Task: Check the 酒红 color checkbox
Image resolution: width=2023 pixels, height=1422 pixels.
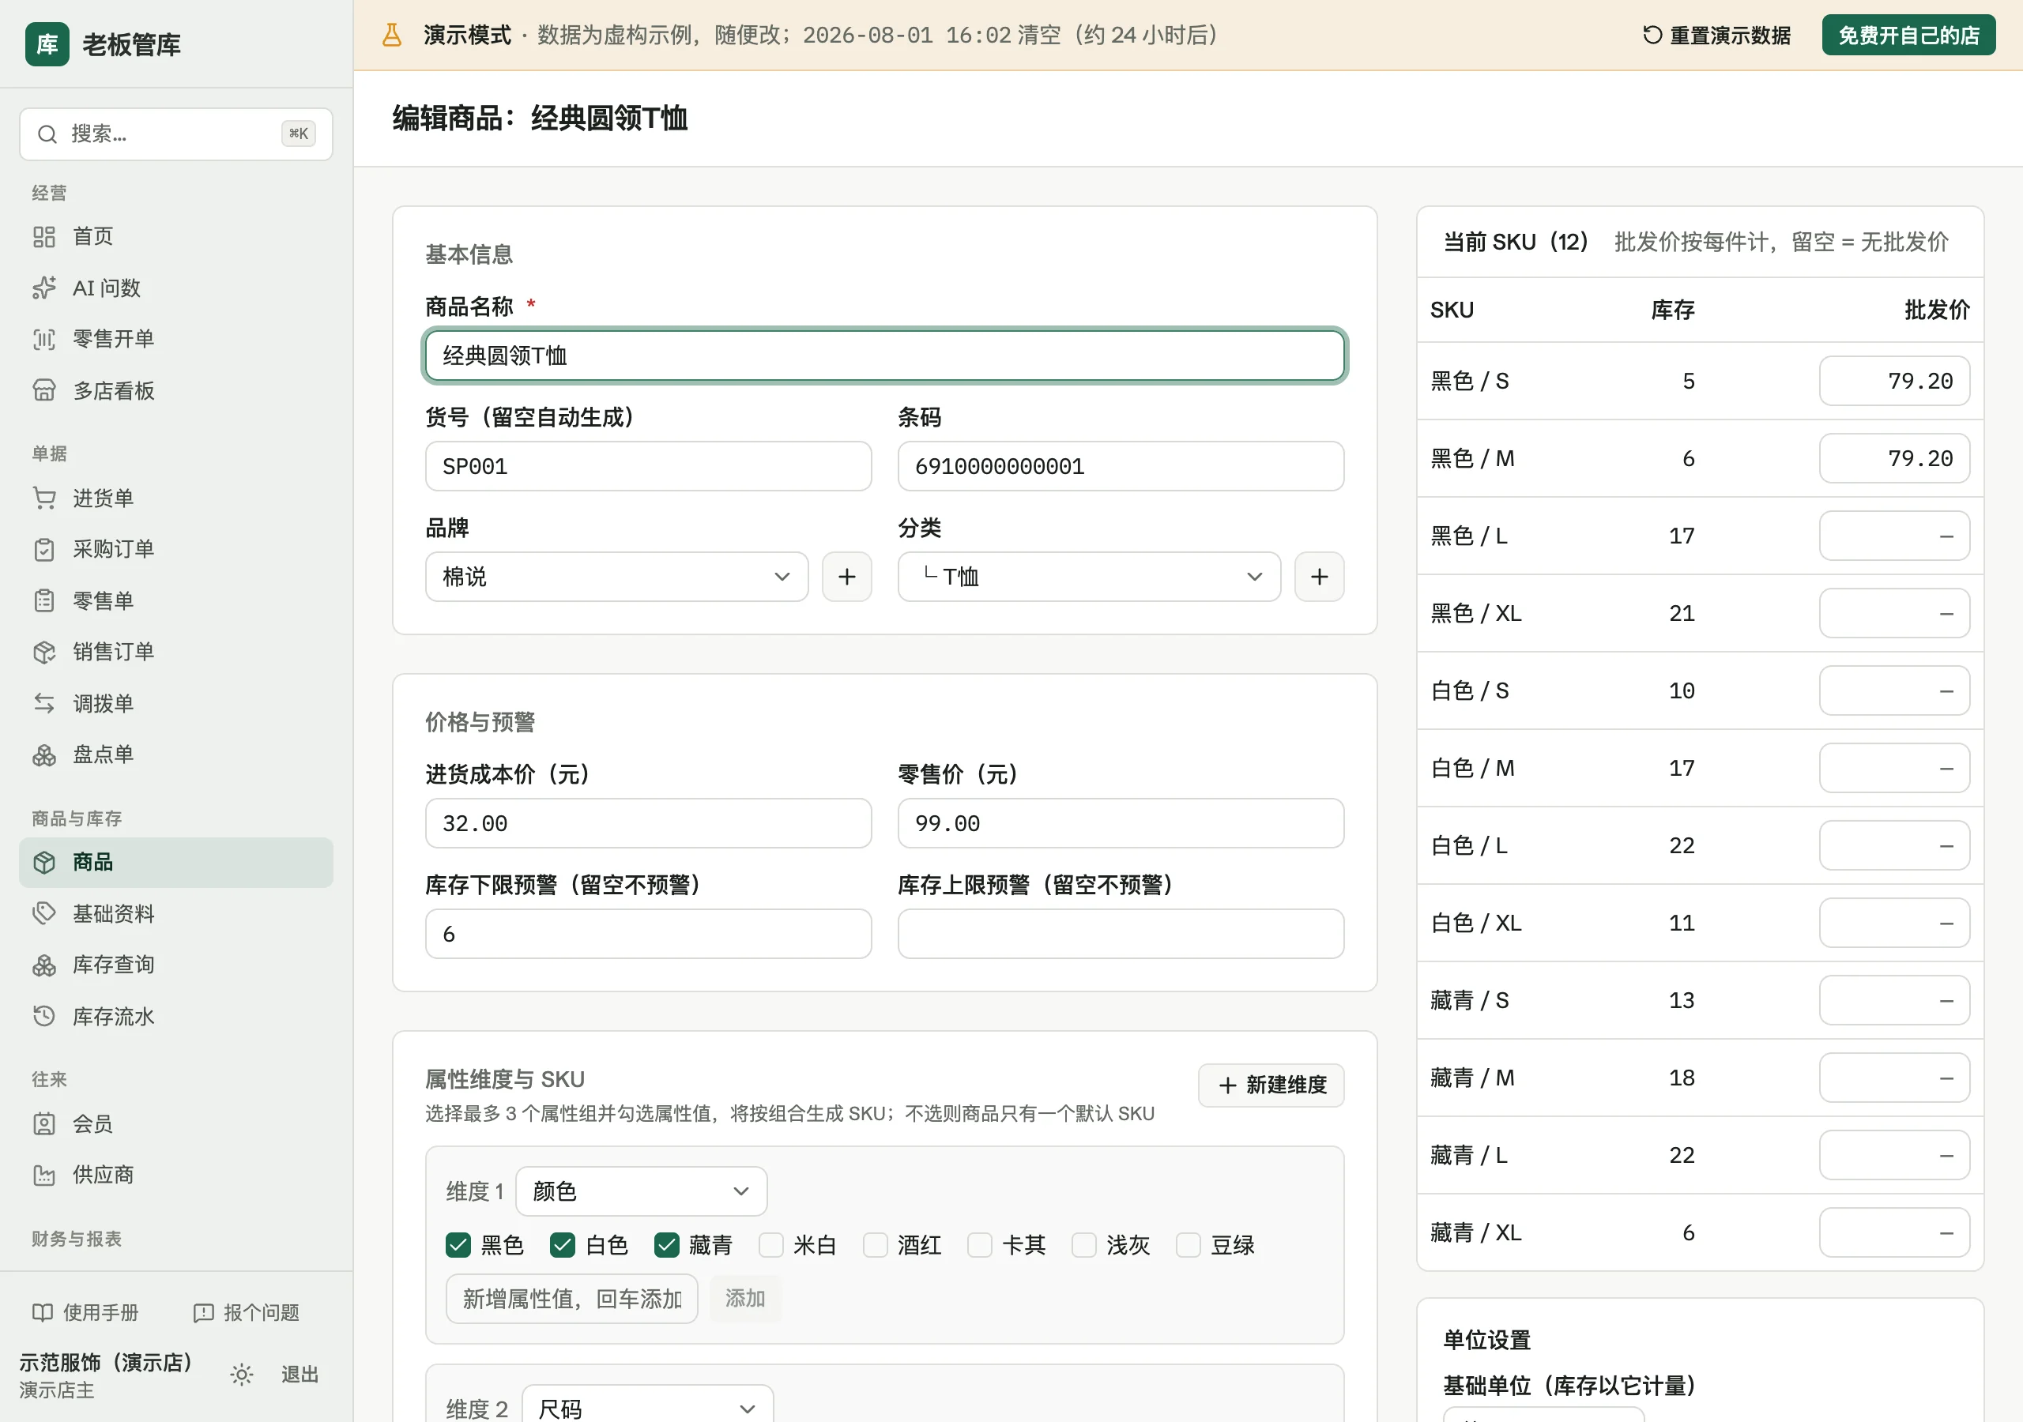Action: 875,1245
